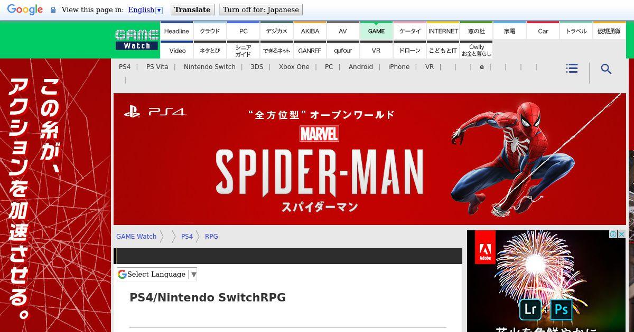Click the GAME Watch logo

(x=137, y=40)
